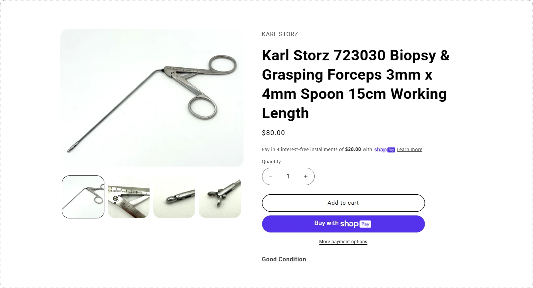Screen dimensions: 533x288
Task: Buy now with Shop Pay
Action: click(343, 224)
